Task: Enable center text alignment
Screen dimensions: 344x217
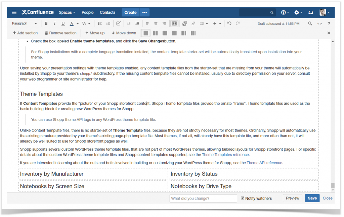Action: [x=155, y=23]
